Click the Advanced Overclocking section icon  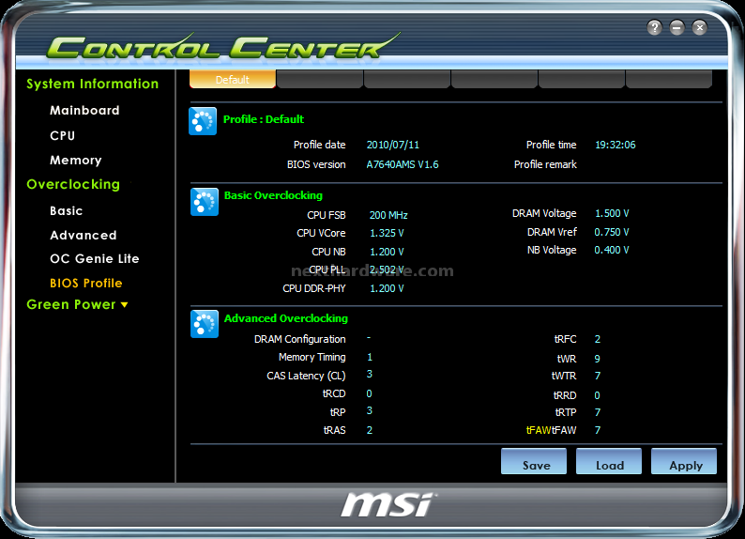click(x=205, y=324)
